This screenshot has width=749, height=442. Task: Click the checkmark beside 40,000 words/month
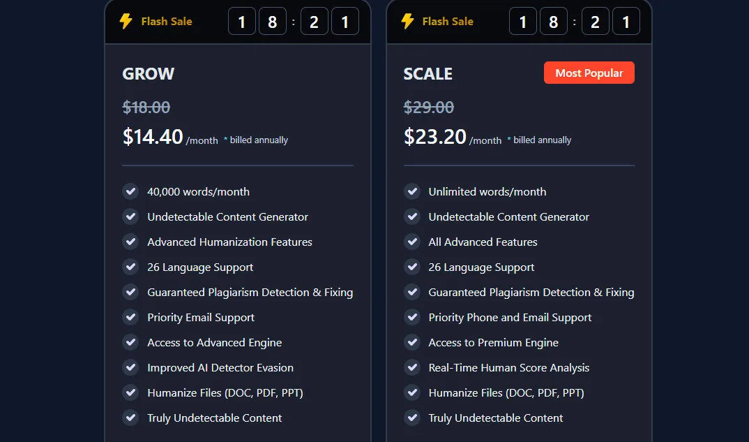130,191
